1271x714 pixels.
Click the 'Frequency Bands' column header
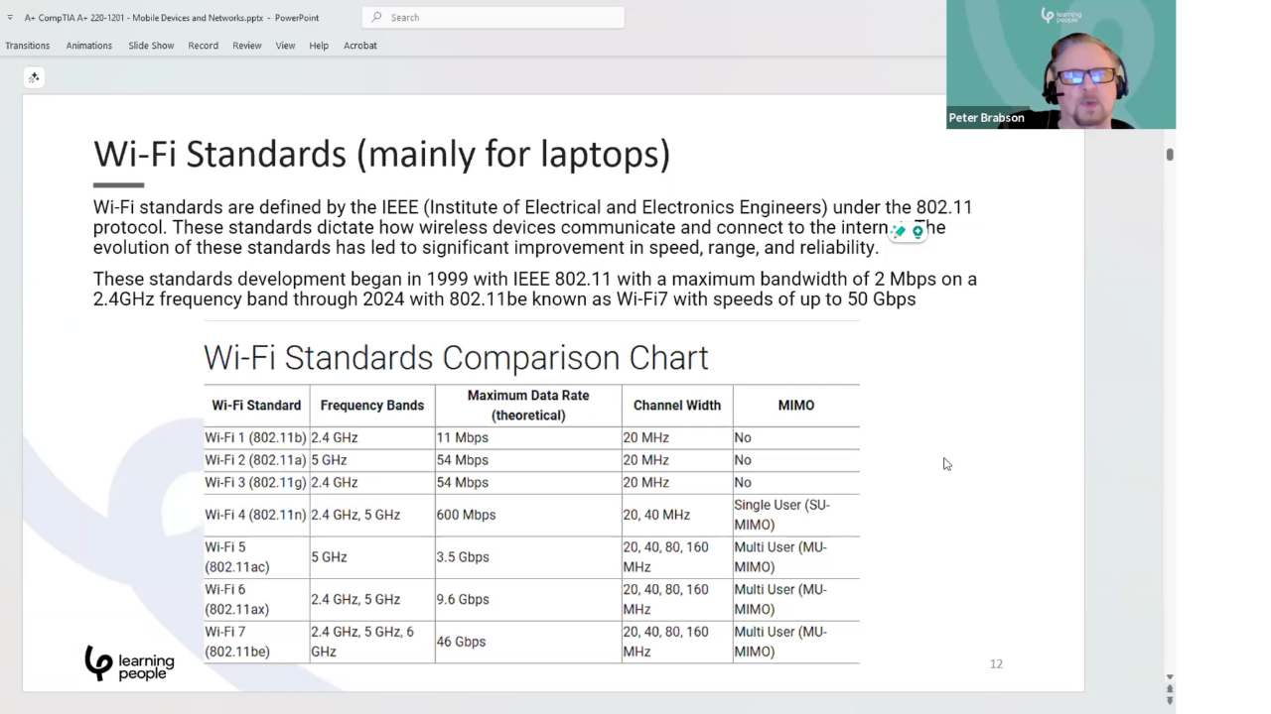(x=372, y=406)
